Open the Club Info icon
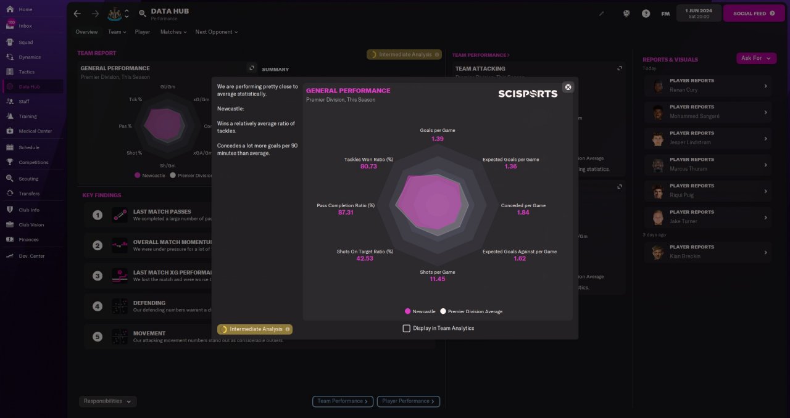790x418 pixels. [10, 210]
